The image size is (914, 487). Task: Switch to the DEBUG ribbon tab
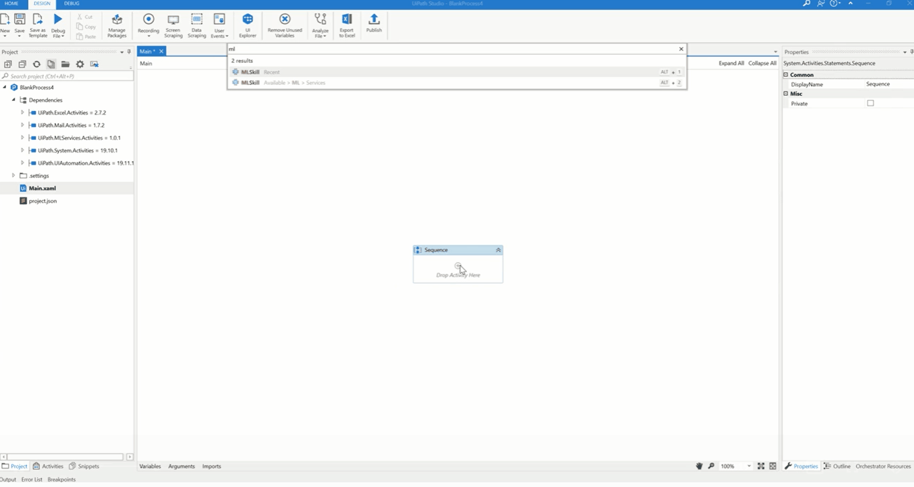click(72, 3)
